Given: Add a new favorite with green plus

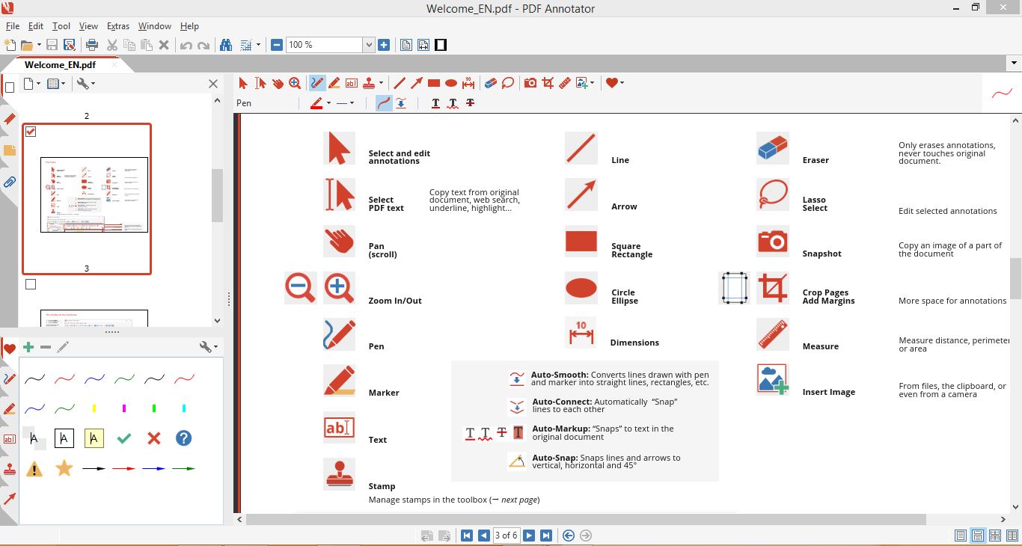Looking at the screenshot, I should [28, 347].
